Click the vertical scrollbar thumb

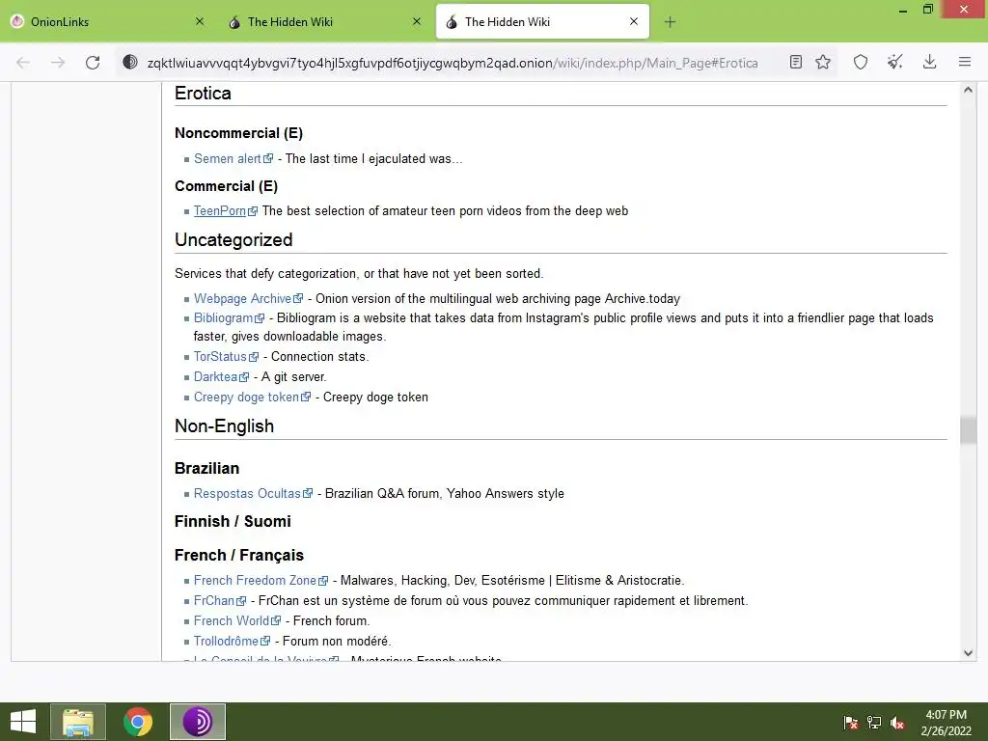coord(968,430)
